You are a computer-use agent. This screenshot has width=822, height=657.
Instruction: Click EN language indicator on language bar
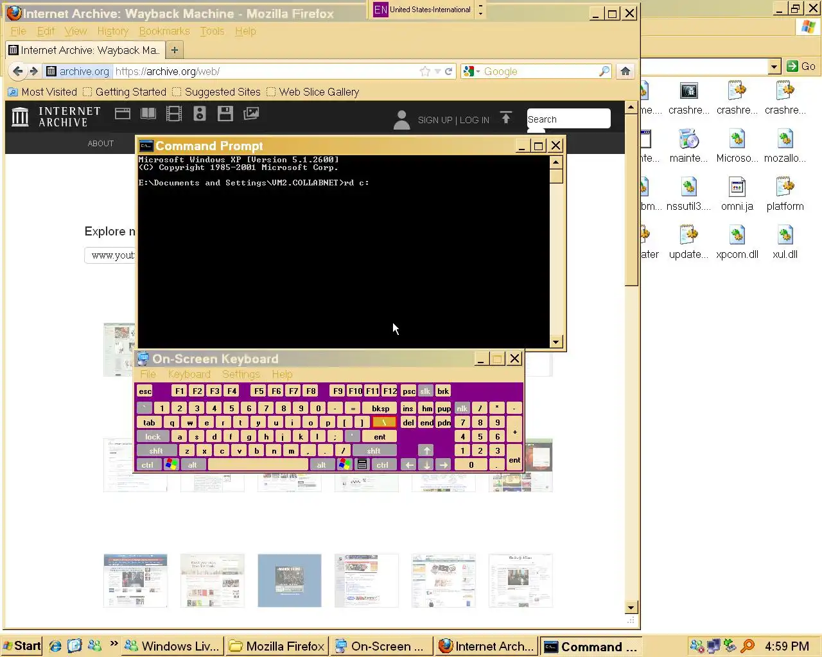pyautogui.click(x=380, y=10)
